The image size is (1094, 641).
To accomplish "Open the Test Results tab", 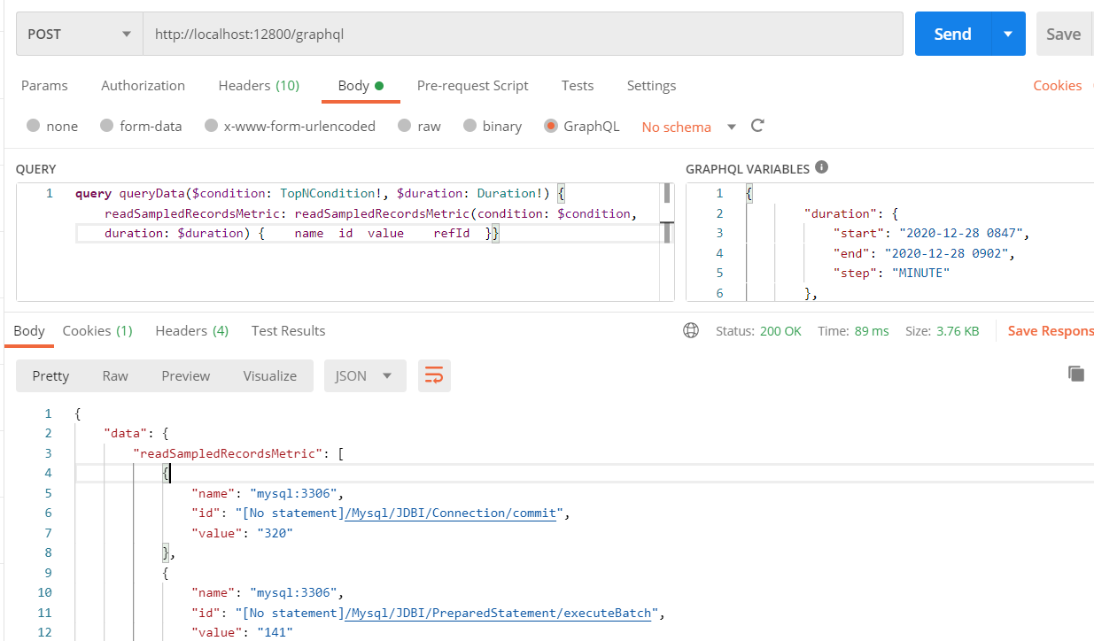I will 289,331.
